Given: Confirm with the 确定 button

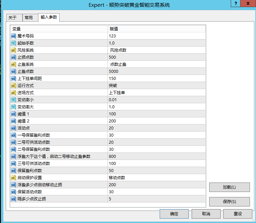Looking at the screenshot, I should (x=174, y=214).
